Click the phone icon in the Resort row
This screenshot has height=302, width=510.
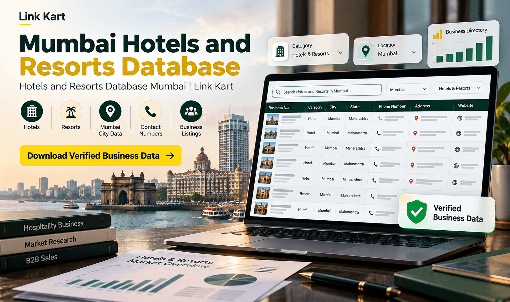tap(372, 197)
